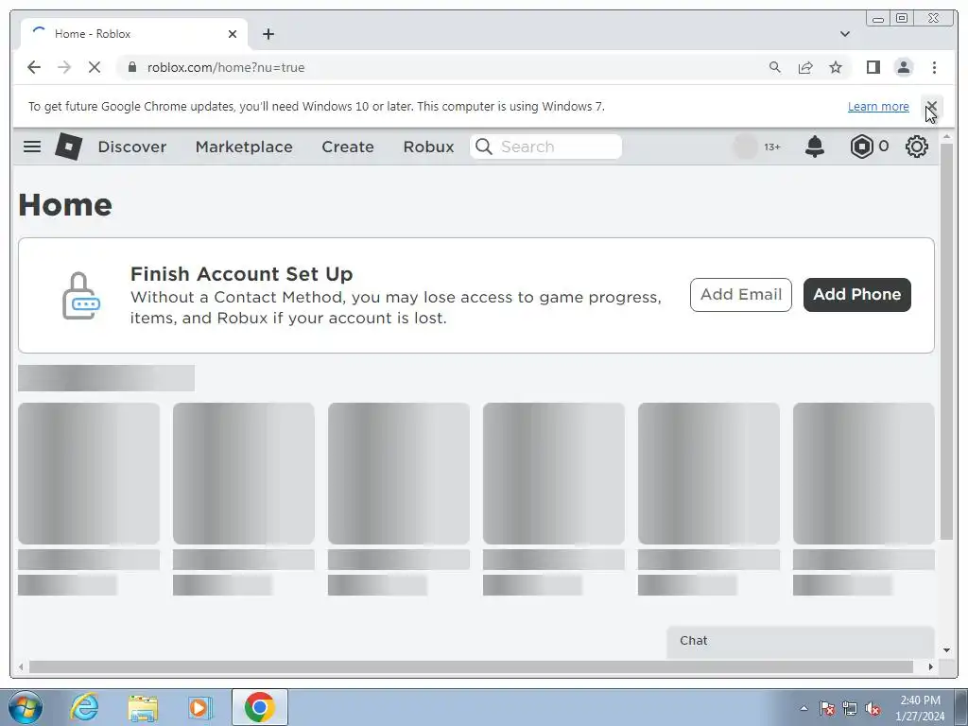Click the address bar URL
Screen dimensions: 968x726
[x=226, y=67]
